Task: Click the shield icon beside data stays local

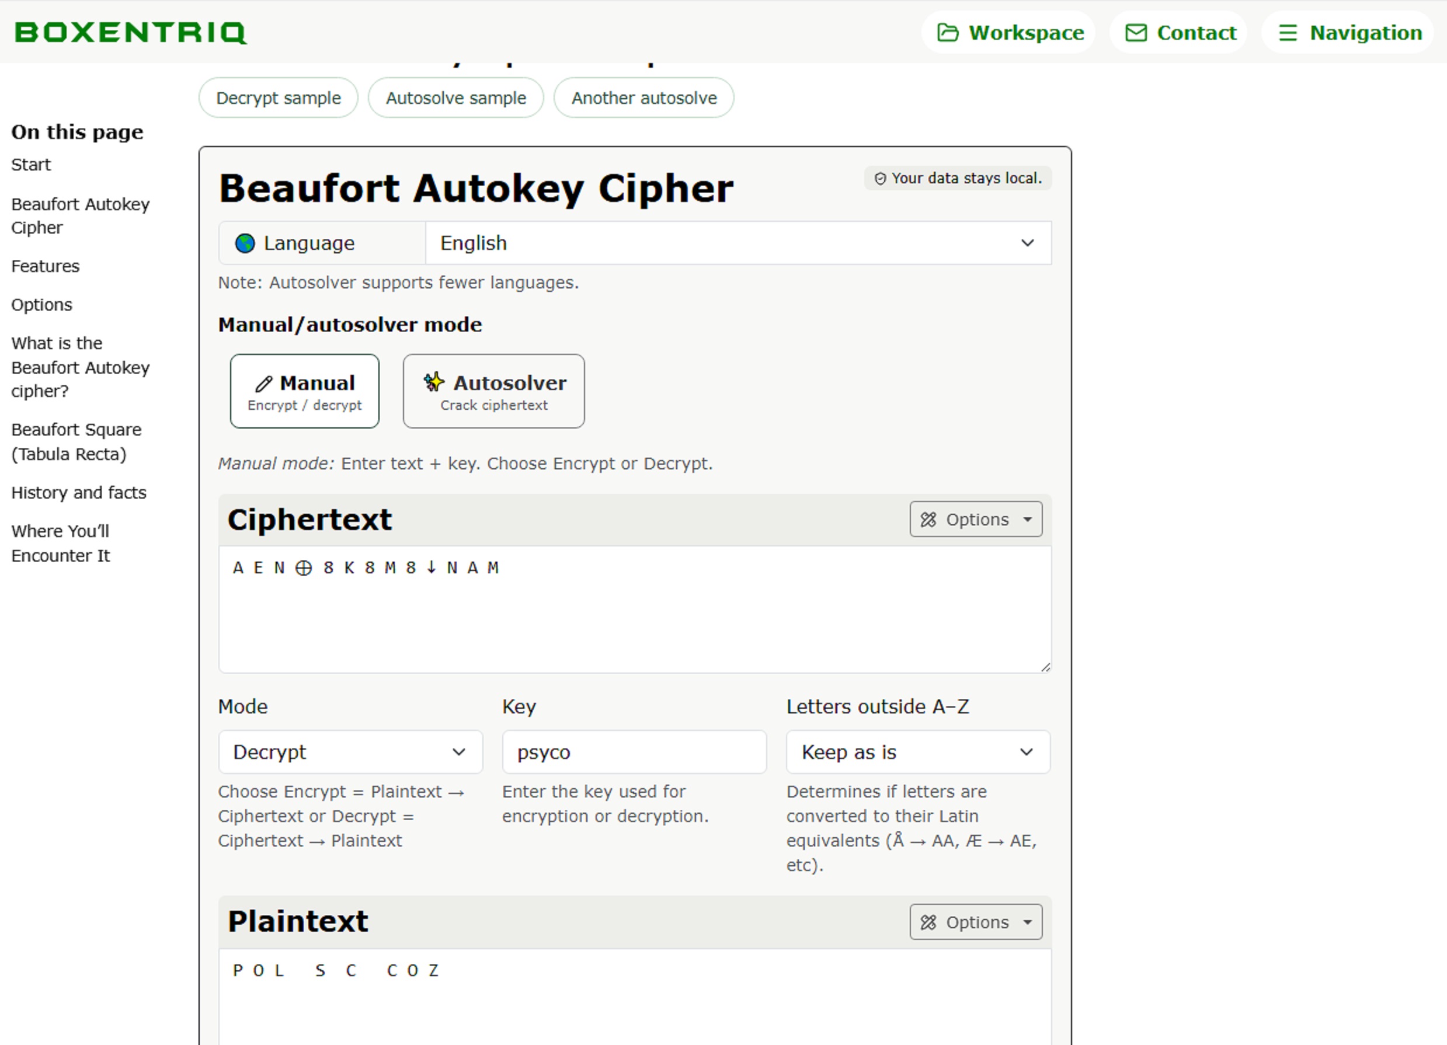Action: point(880,179)
